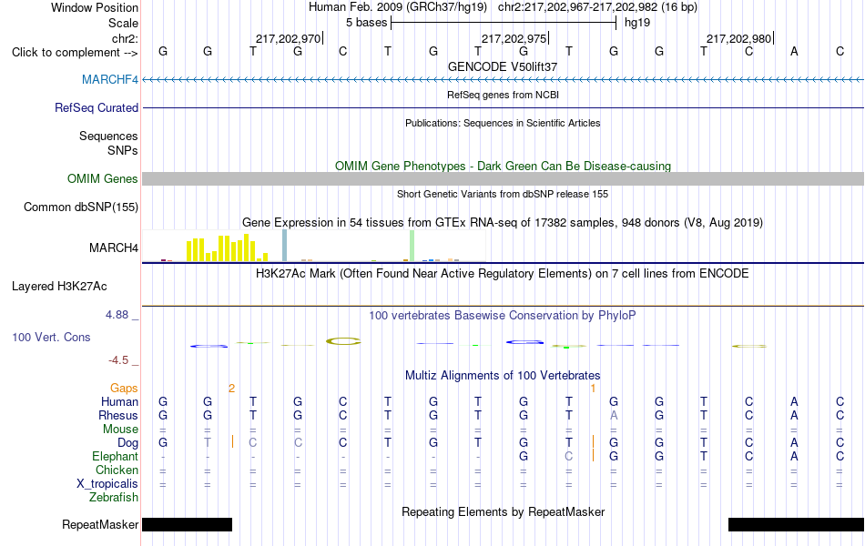Click the MARCH4 GTEx expression label
The height and width of the screenshot is (546, 865).
pyautogui.click(x=114, y=248)
